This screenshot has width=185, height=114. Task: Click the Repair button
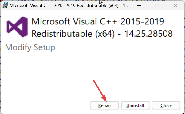pyautogui.click(x=104, y=105)
